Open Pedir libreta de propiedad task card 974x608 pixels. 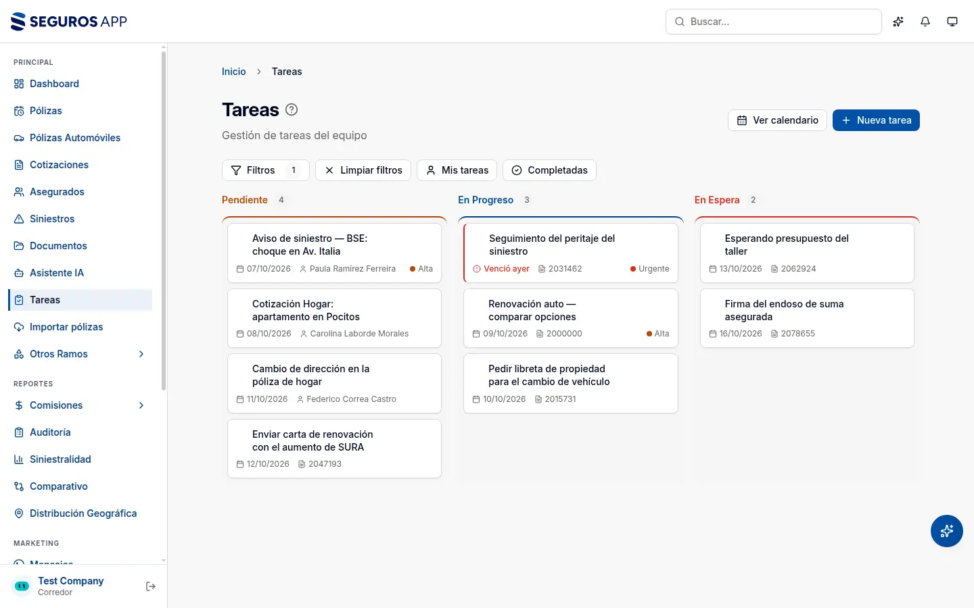[571, 384]
